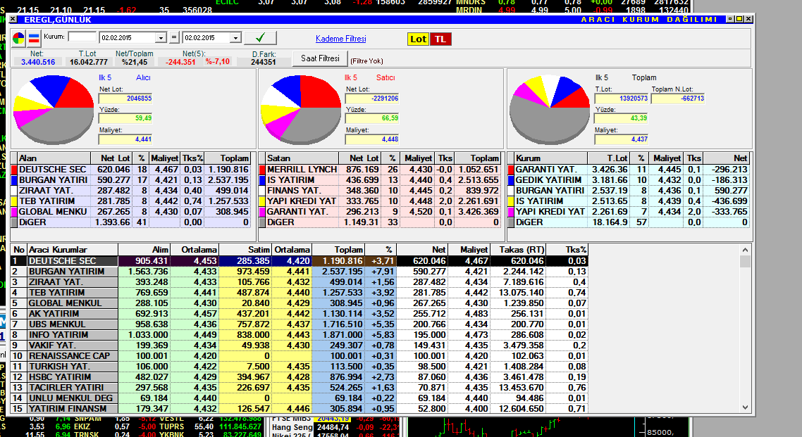Screen dimensions: 802x437
Task: Click the Saat Filtresi button
Action: (x=320, y=58)
